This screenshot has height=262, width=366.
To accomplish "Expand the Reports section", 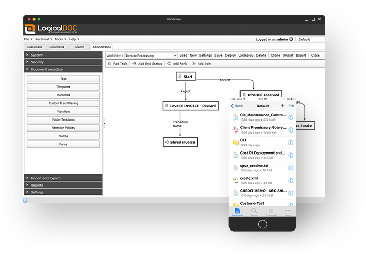I will [x=63, y=185].
